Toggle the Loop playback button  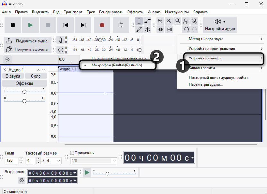(x=121, y=25)
